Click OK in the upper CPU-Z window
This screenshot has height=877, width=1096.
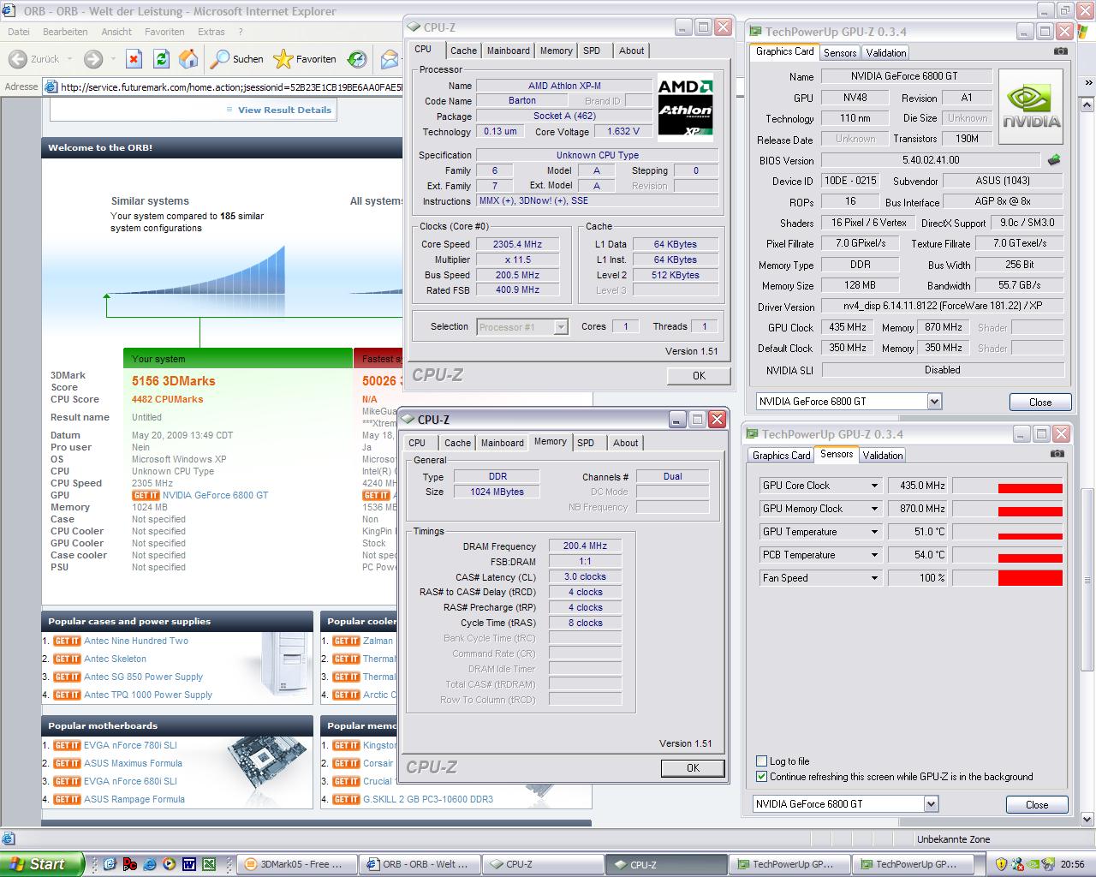pos(699,376)
